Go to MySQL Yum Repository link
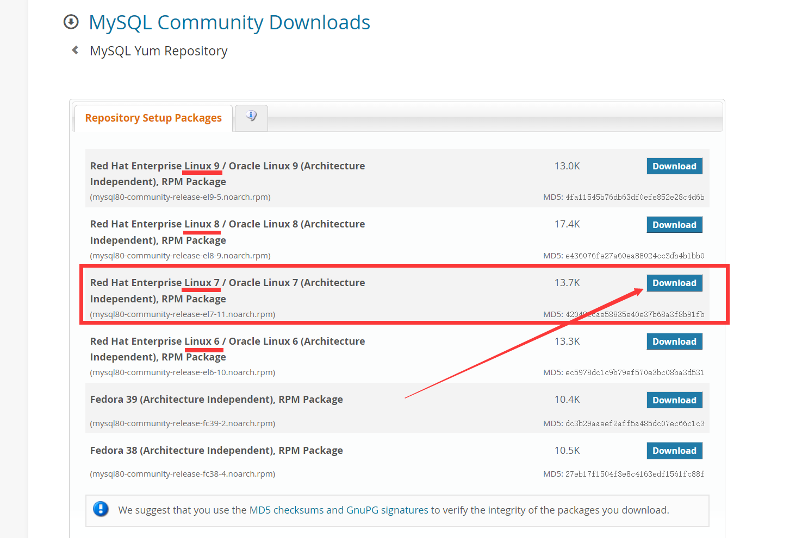This screenshot has height=538, width=796. pyautogui.click(x=159, y=51)
